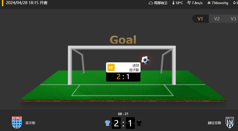Click the Heracles team crest
Screen dimensions: 238x131
pyautogui.click(x=230, y=123)
